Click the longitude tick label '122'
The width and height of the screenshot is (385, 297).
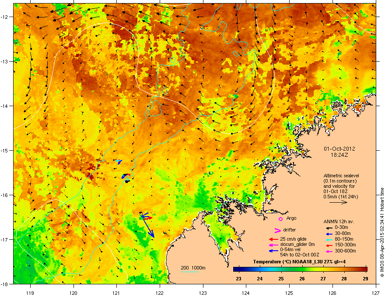pos(160,293)
